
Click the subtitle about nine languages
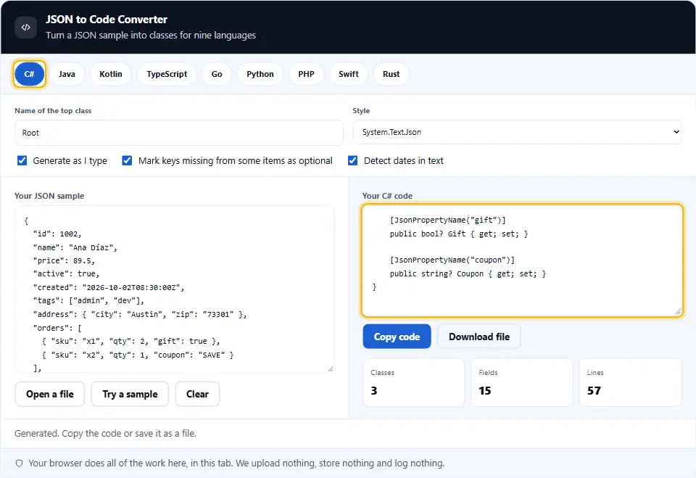151,35
